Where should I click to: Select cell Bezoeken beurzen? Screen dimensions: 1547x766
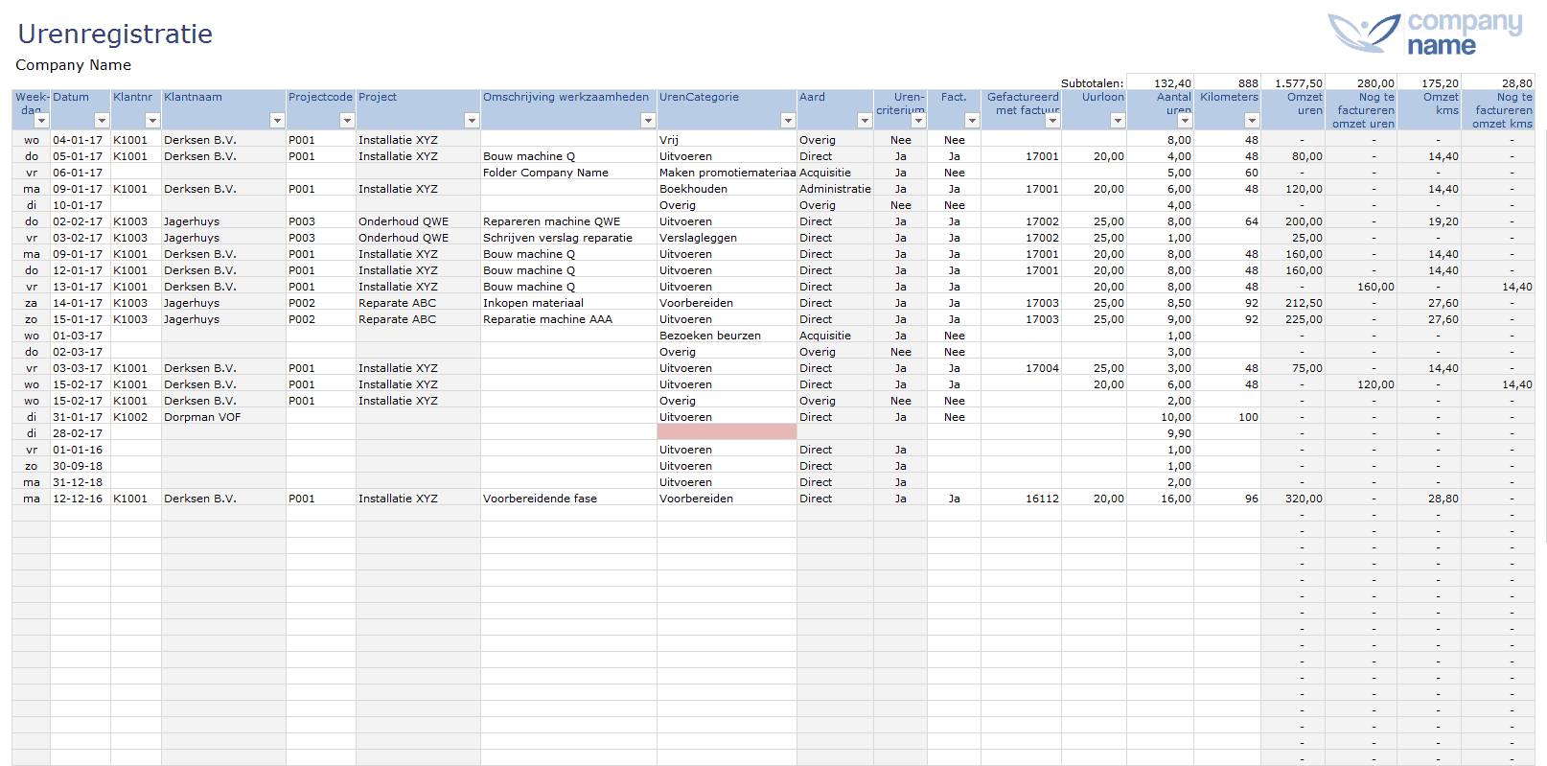727,336
